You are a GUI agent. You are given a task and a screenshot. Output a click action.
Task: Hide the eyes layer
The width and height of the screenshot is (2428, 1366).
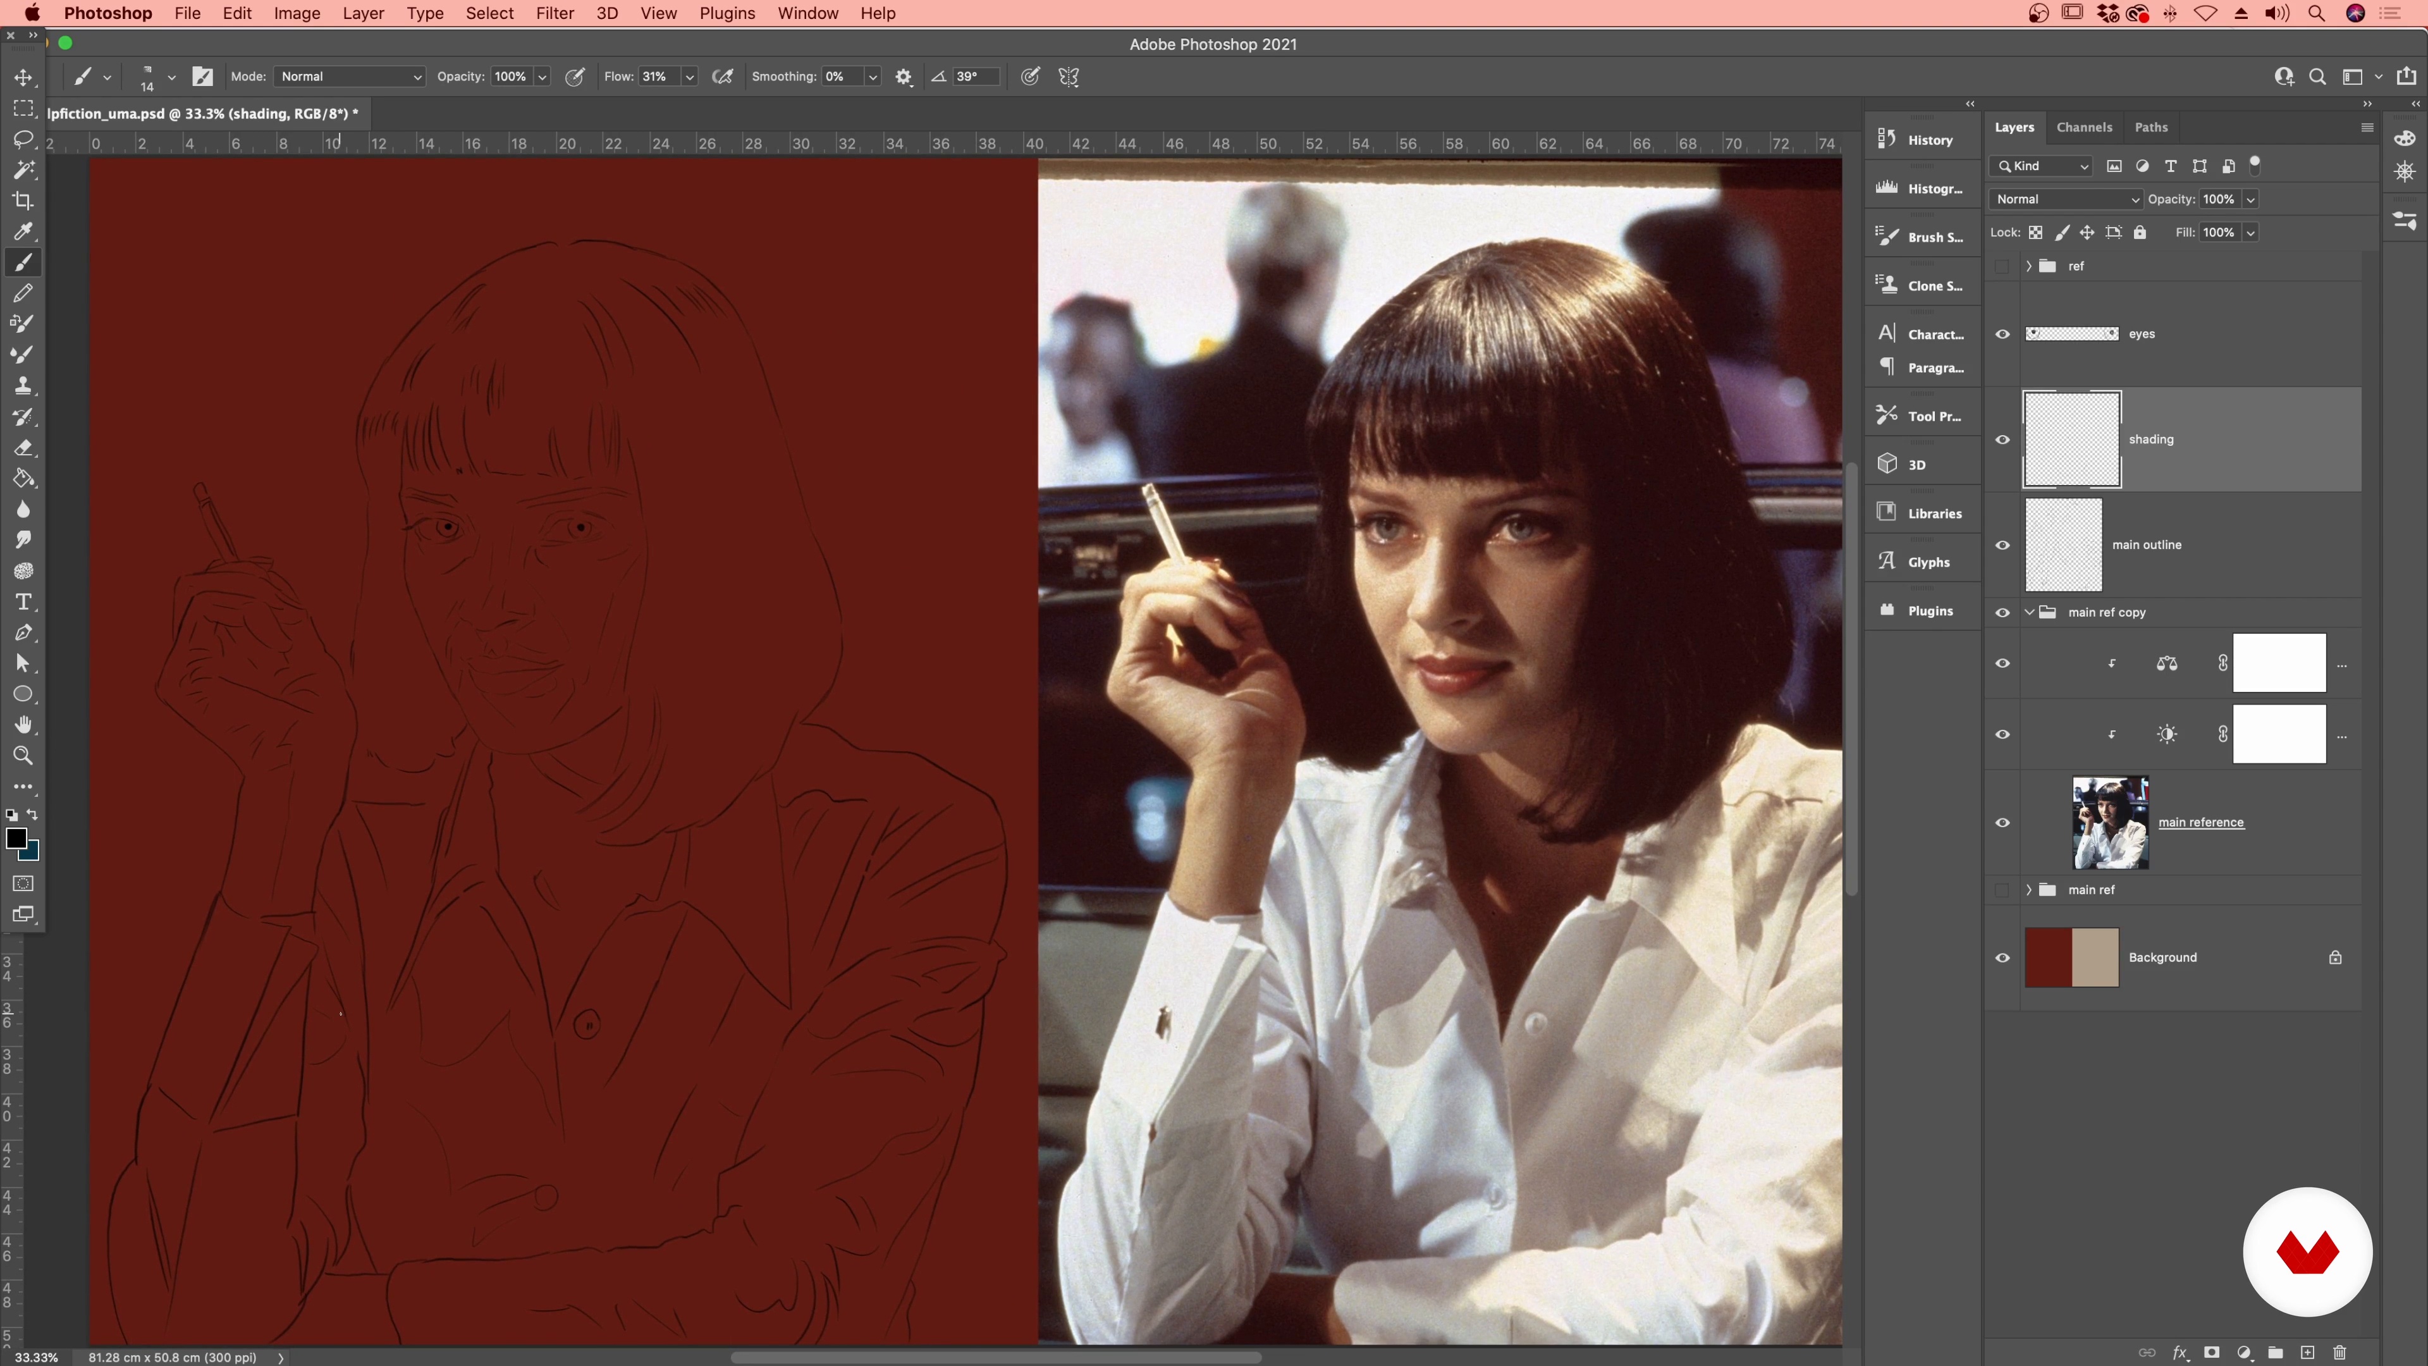pyautogui.click(x=2003, y=334)
